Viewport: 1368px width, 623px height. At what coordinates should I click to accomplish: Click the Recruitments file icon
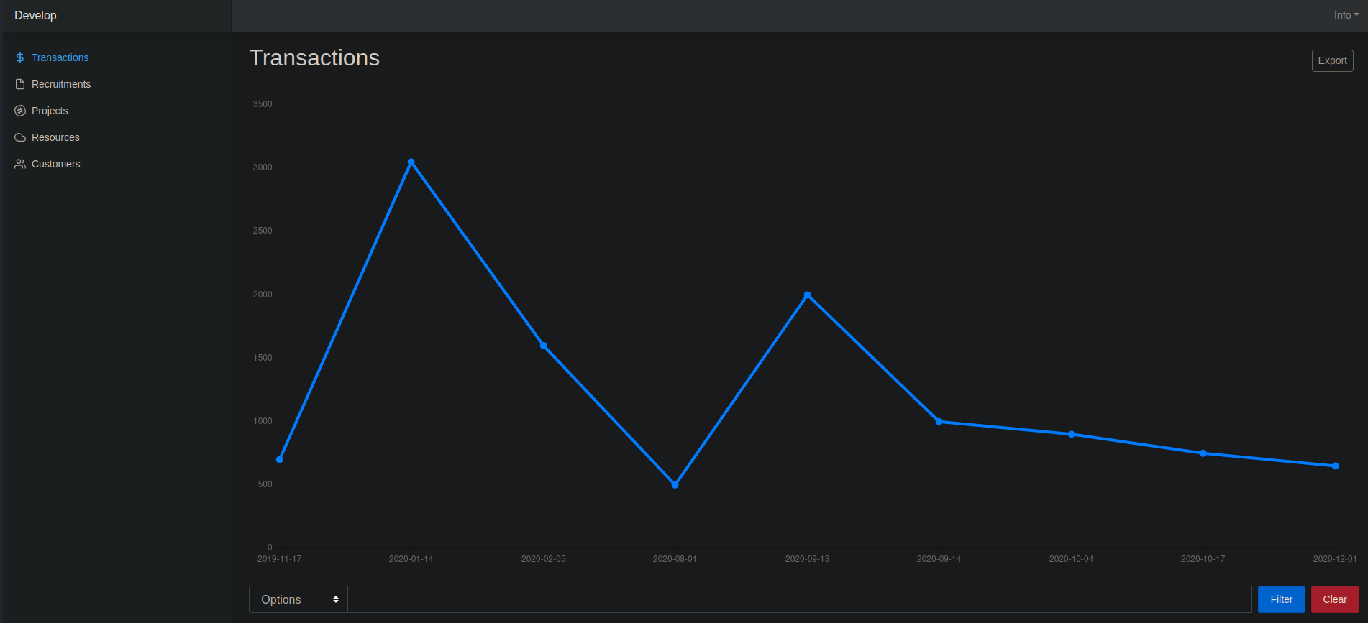(20, 84)
